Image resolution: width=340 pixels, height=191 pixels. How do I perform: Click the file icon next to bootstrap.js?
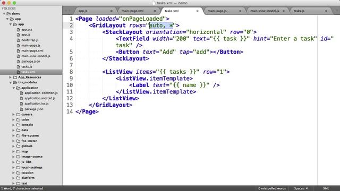[18, 40]
